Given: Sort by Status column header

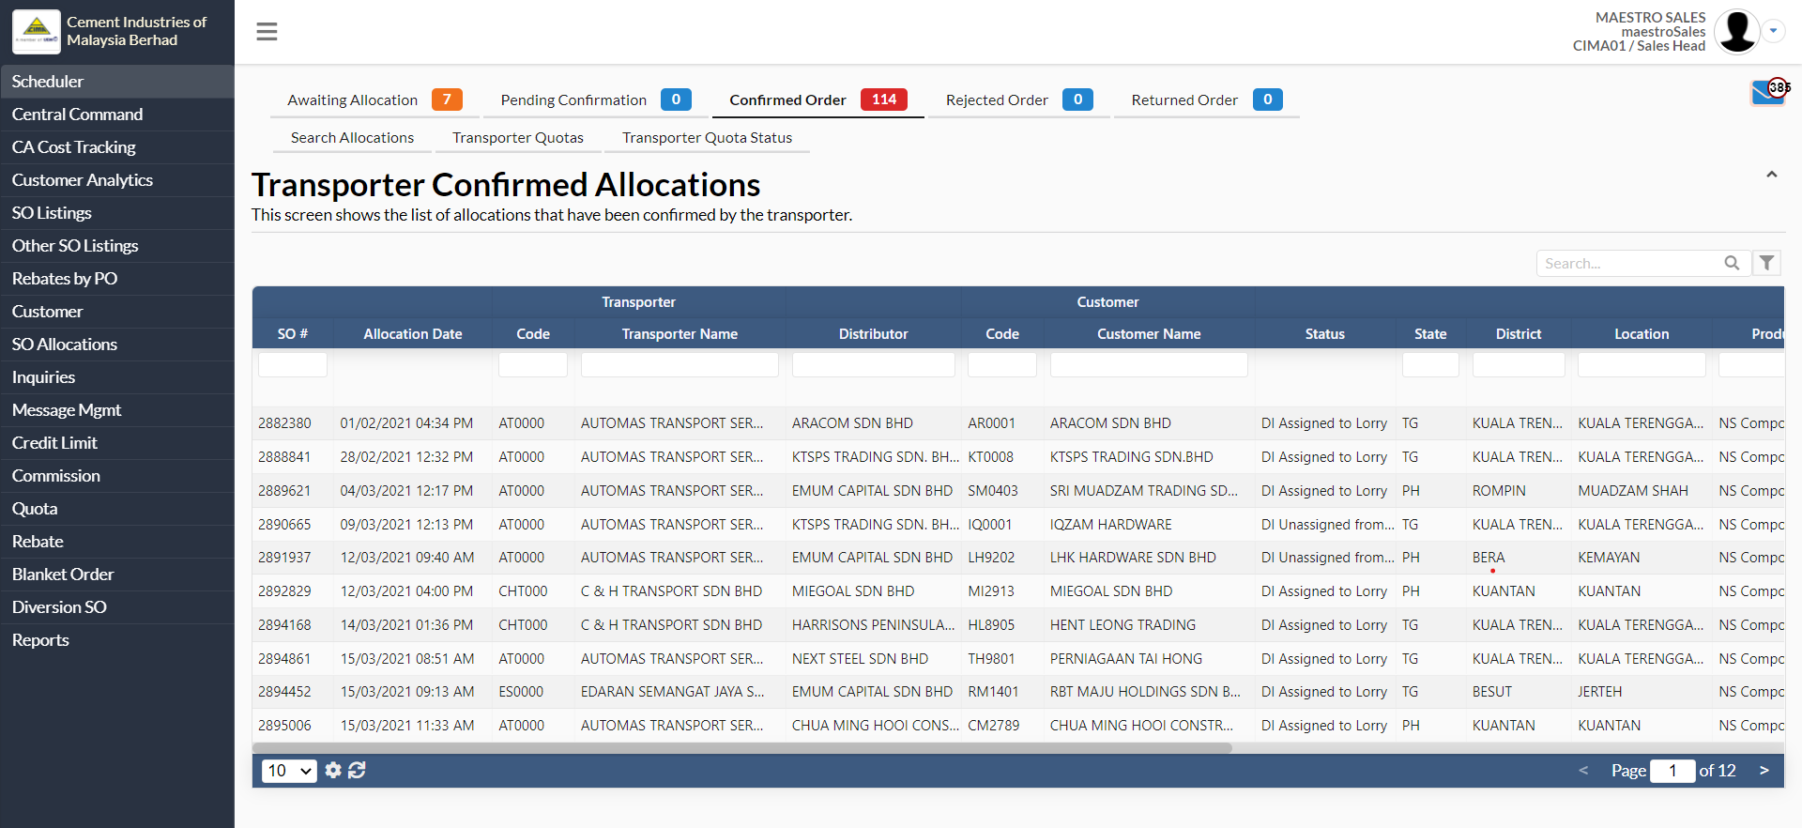Looking at the screenshot, I should pyautogui.click(x=1324, y=334).
